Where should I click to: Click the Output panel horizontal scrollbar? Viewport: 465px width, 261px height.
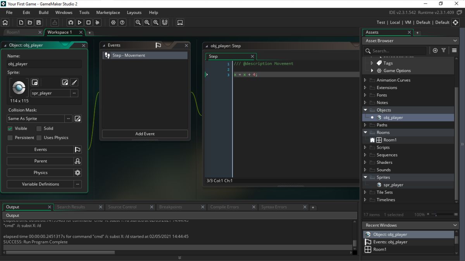click(60, 252)
